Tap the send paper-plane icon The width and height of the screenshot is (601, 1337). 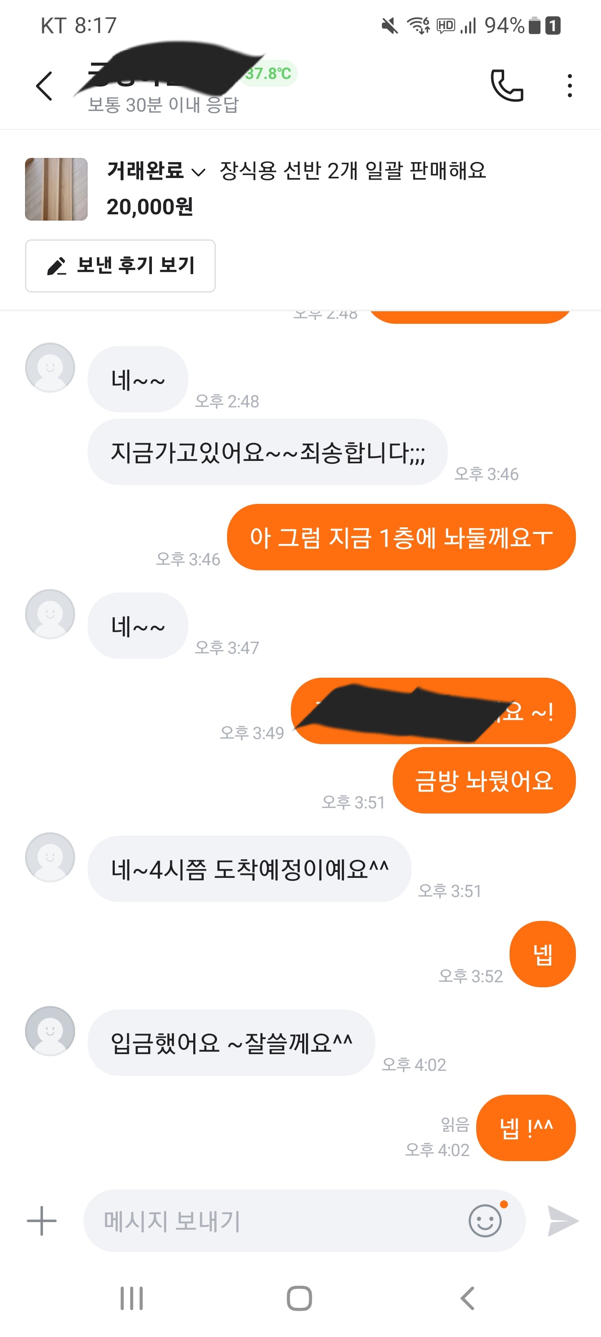click(563, 1221)
